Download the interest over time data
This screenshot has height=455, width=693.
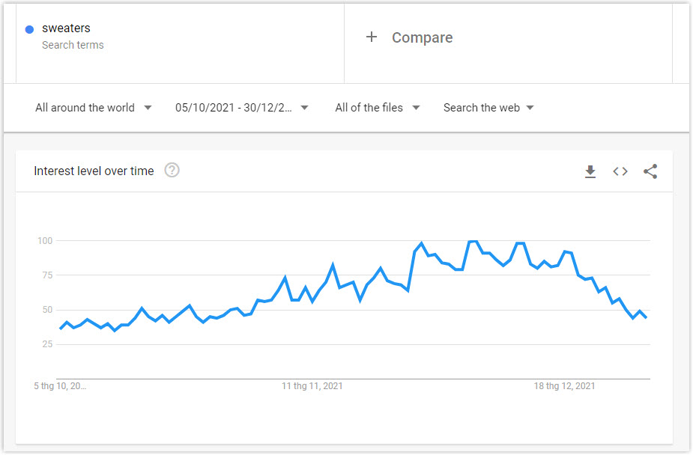tap(590, 171)
